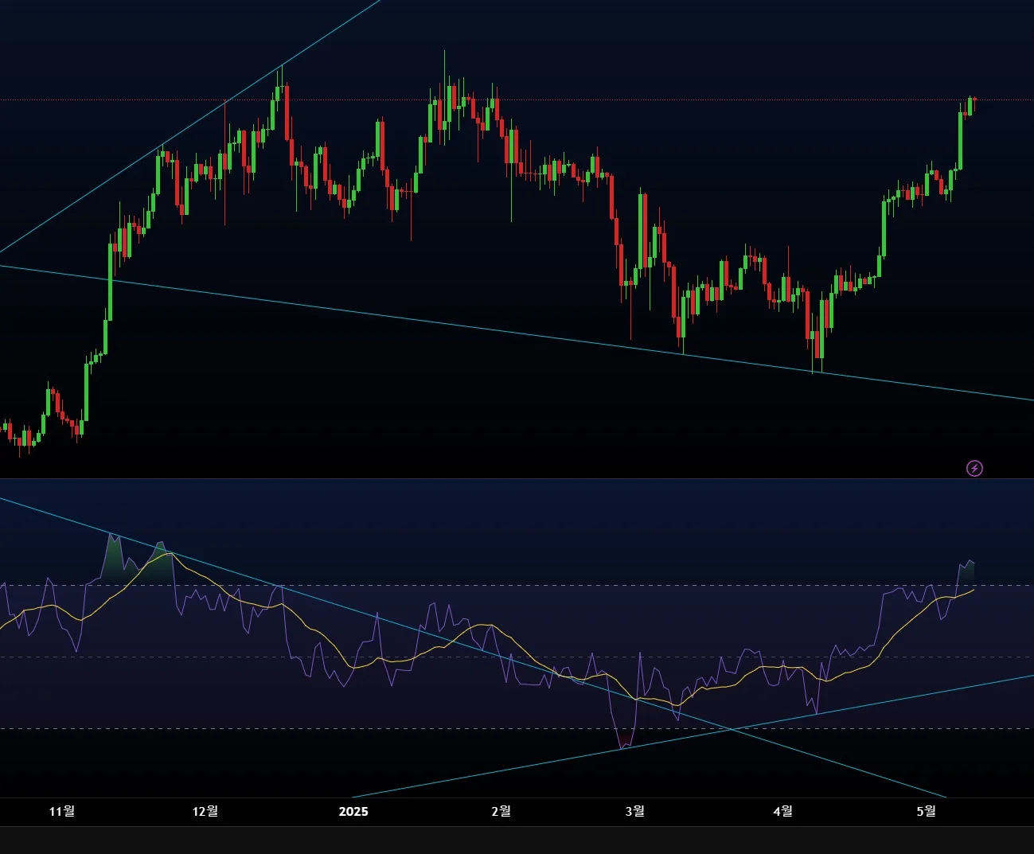Select the 12월 label on time axis
This screenshot has width=1034, height=854.
pos(205,811)
